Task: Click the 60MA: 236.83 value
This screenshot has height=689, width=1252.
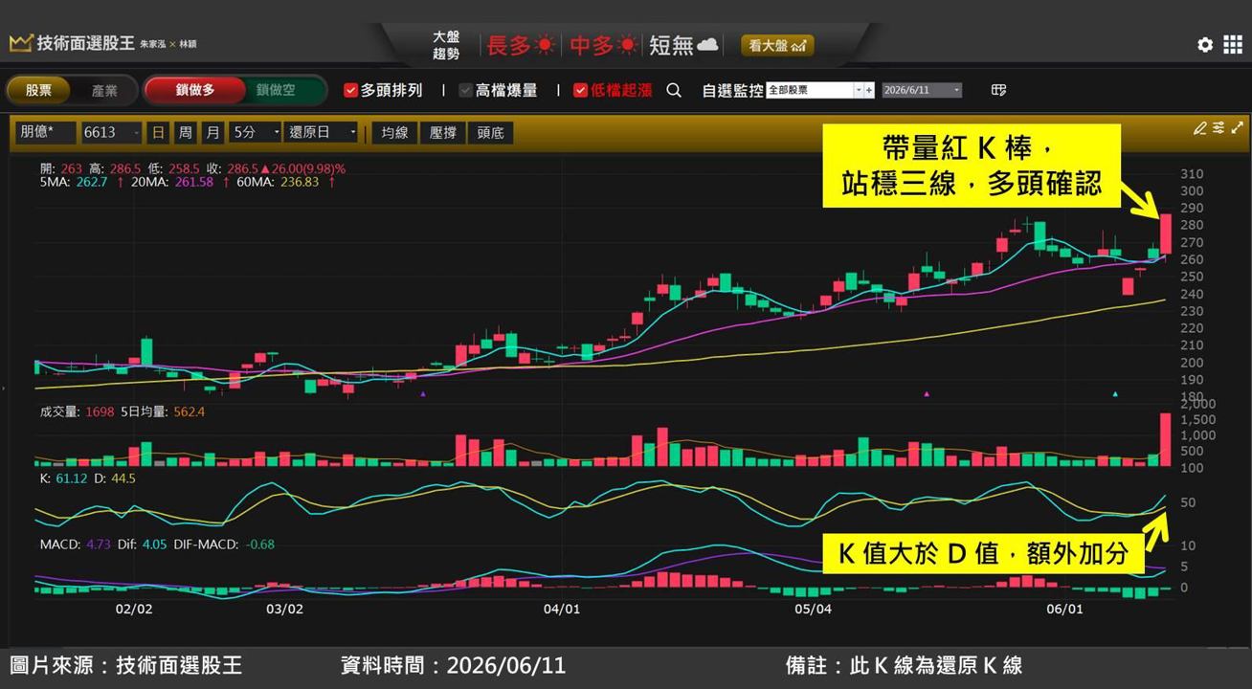Action: 277,181
